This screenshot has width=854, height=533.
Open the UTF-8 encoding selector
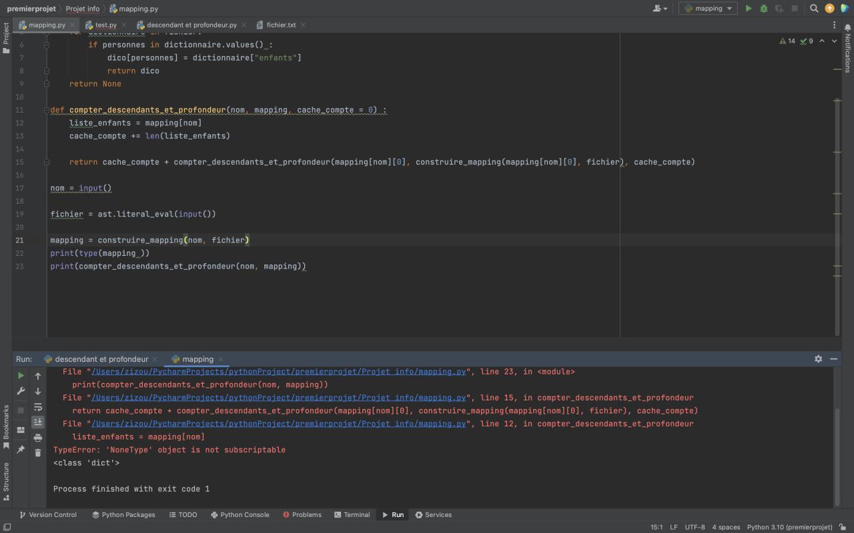click(695, 527)
